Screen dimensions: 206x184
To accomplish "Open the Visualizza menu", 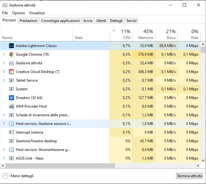I will pyautogui.click(x=37, y=13).
